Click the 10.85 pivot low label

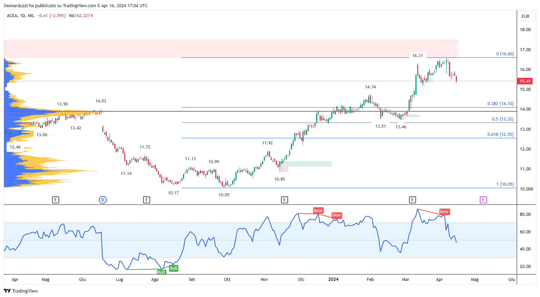click(280, 179)
